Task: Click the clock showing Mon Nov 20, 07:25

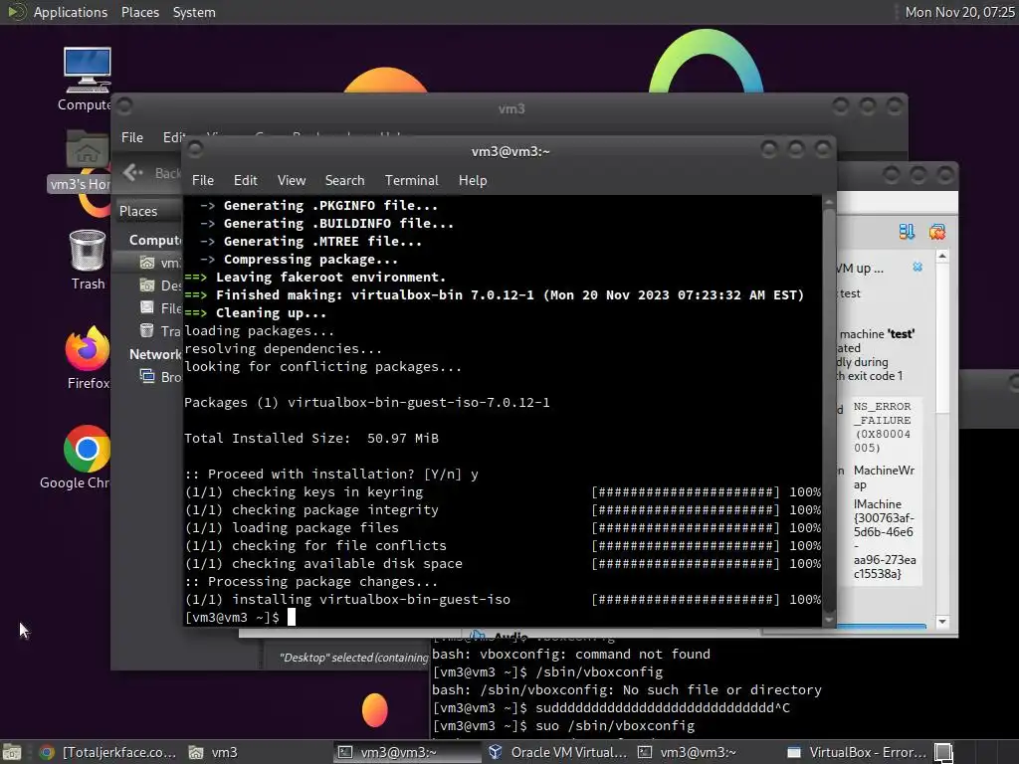Action: 959,12
